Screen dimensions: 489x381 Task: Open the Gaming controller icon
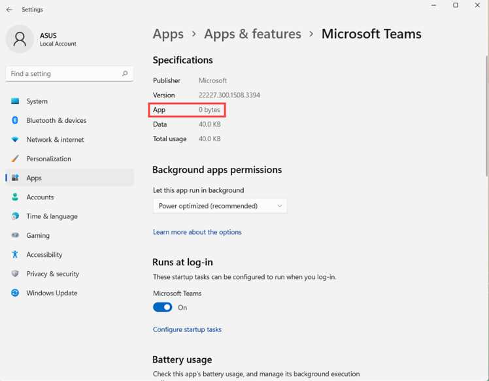point(15,235)
